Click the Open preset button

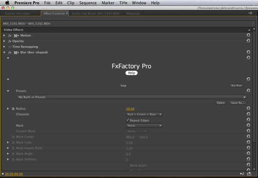221,103
